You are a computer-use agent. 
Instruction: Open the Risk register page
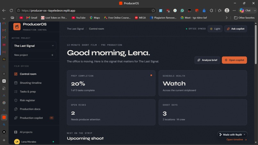point(34,100)
